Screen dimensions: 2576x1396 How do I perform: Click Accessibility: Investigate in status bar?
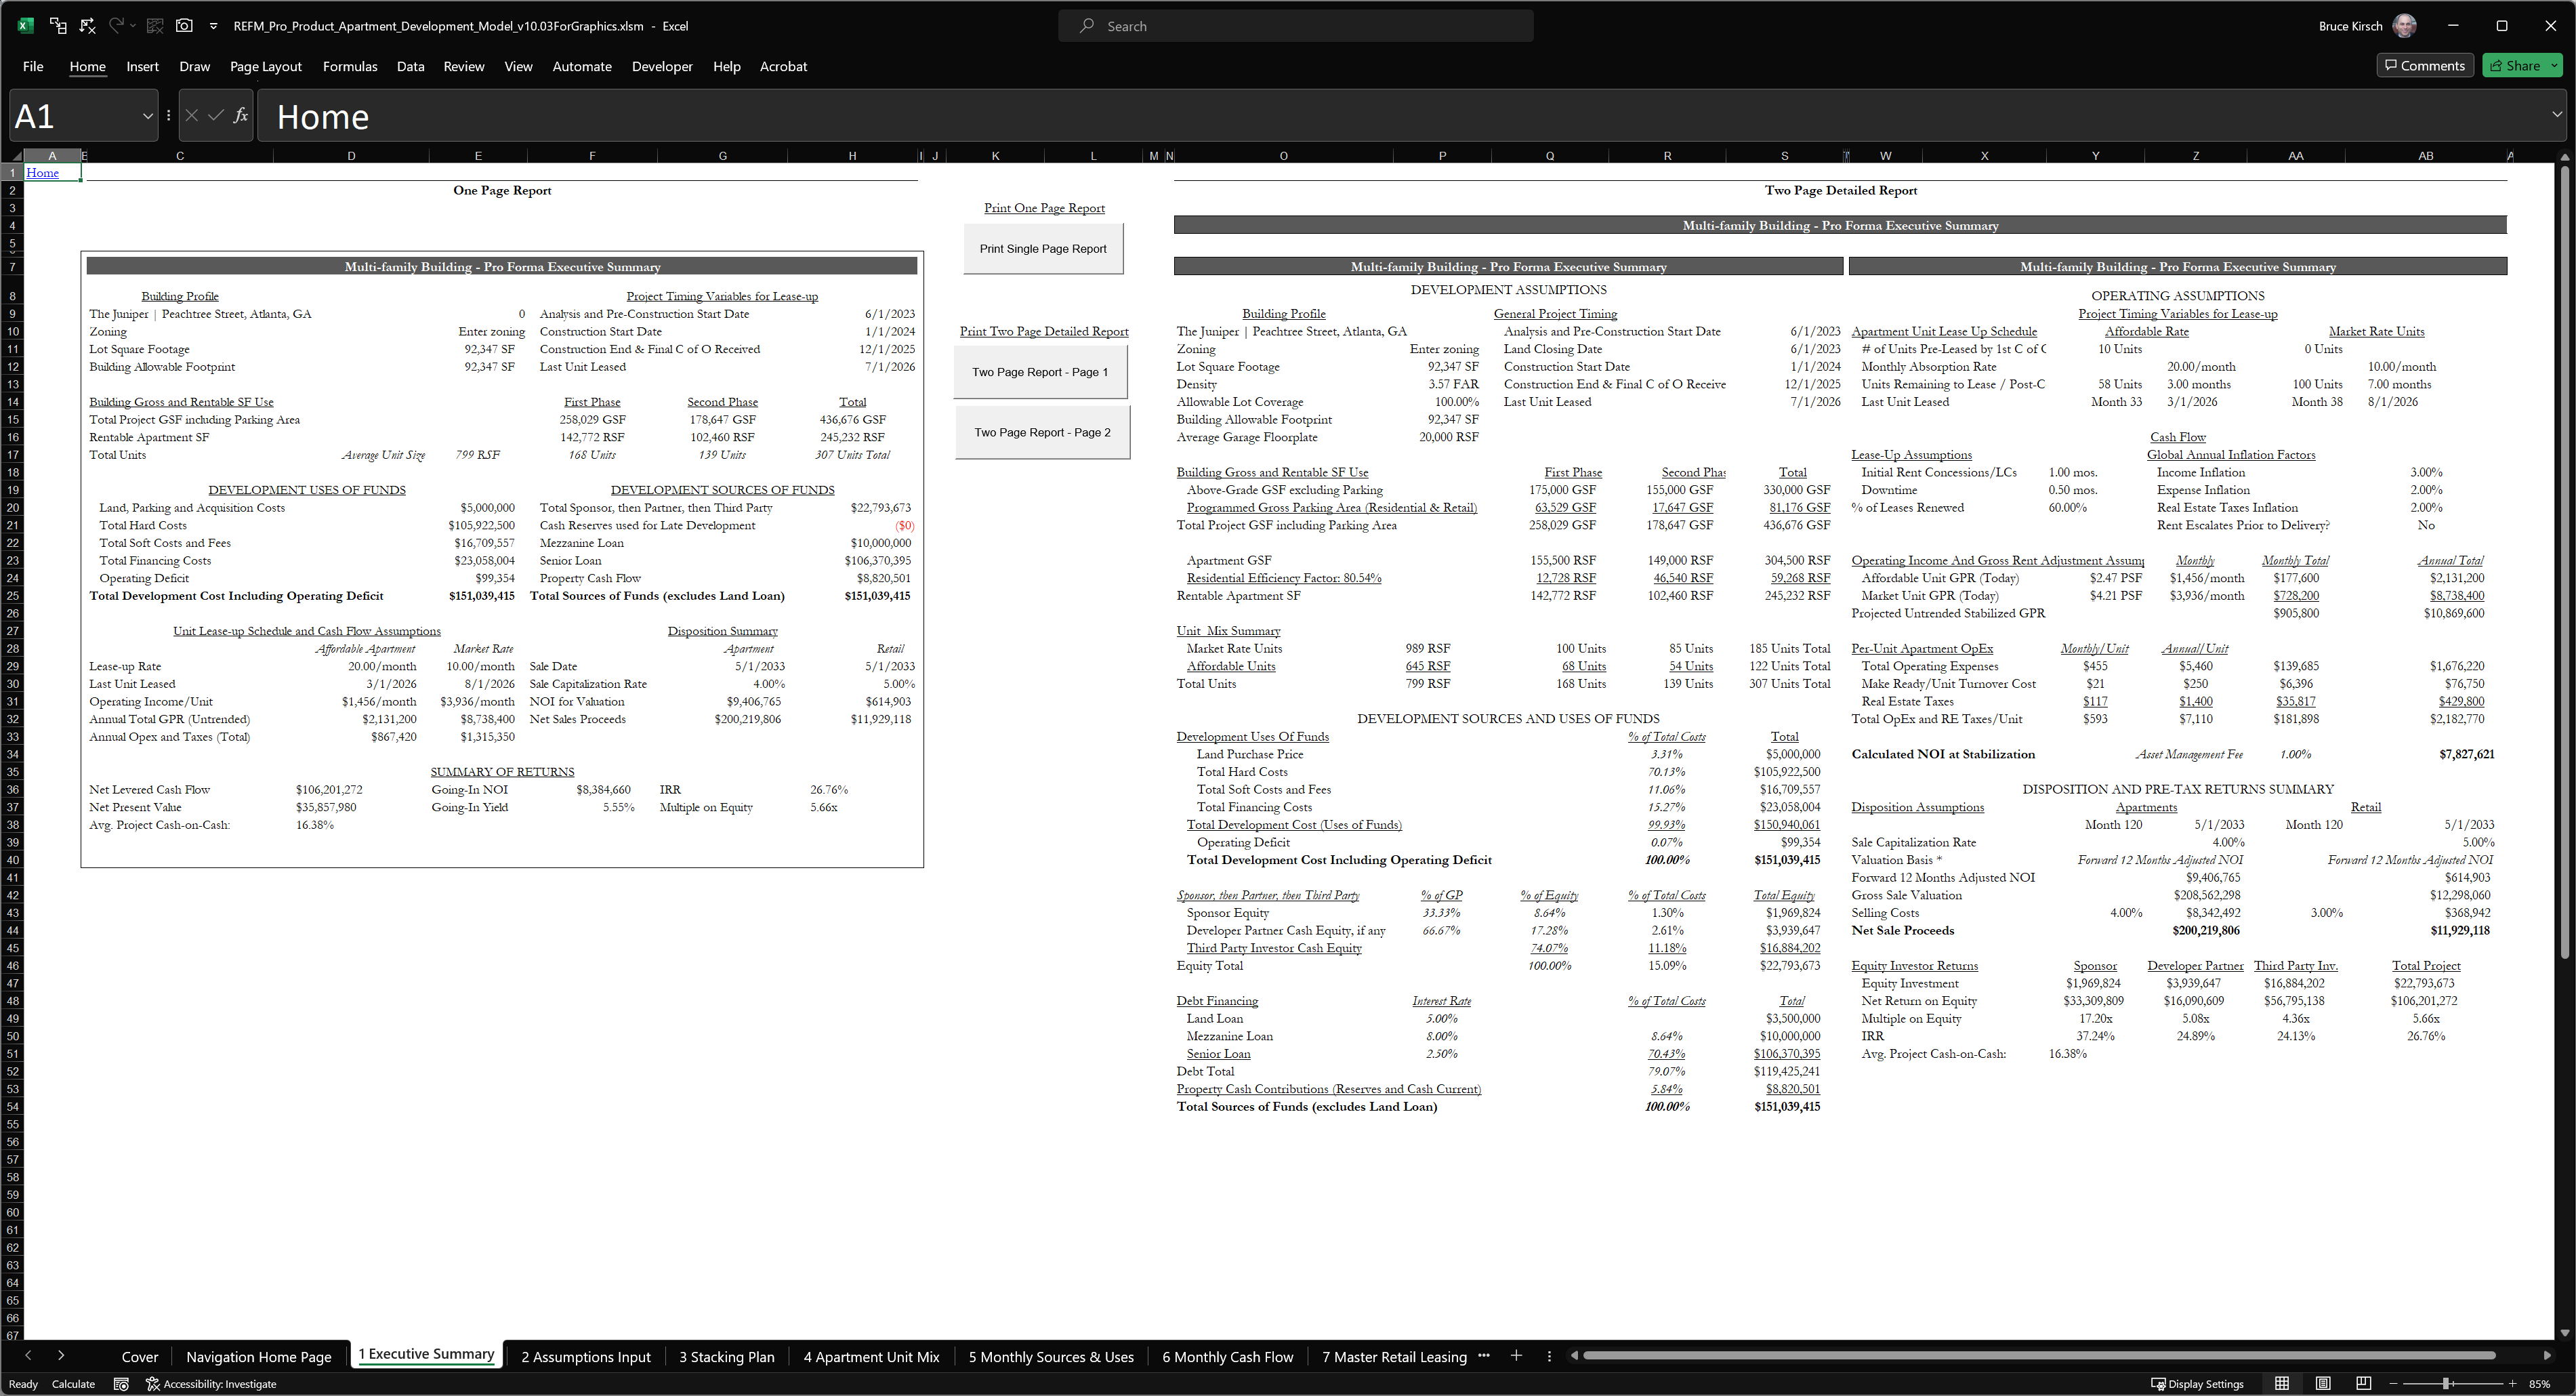(x=211, y=1384)
